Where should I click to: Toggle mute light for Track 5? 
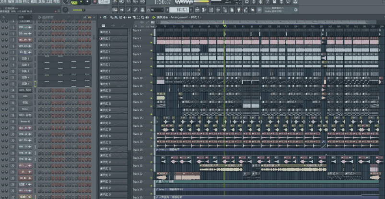(x=152, y=42)
